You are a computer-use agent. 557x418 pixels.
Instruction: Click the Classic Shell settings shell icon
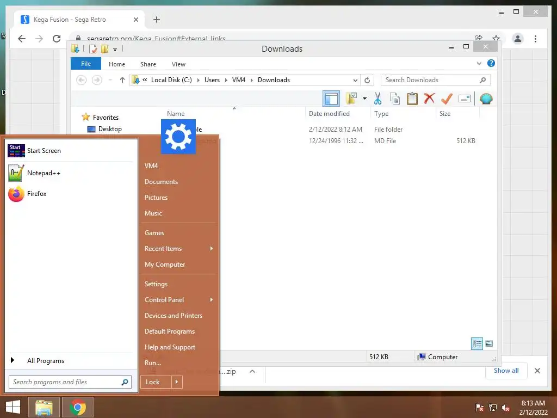[x=486, y=99]
